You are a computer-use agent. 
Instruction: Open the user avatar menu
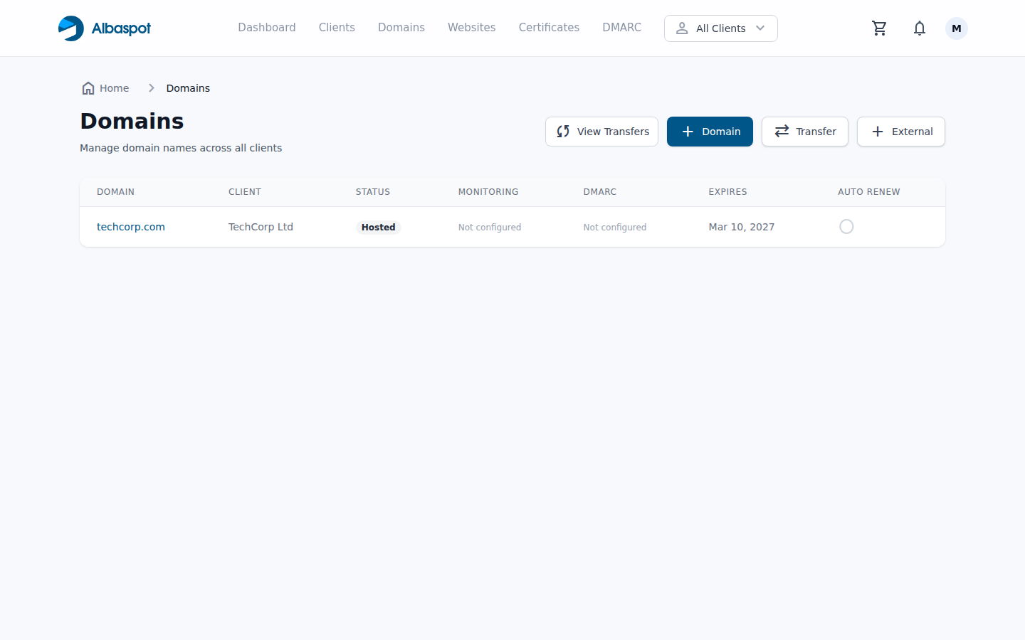coord(956,28)
